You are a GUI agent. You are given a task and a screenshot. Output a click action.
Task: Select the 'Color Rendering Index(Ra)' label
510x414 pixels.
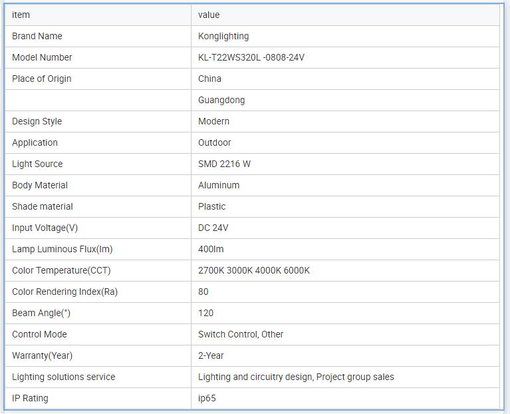click(64, 292)
